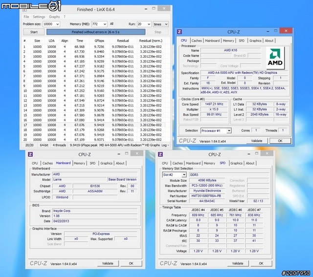Select highlighted row 17 in LinX results
This screenshot has width=313, height=277.
click(94, 125)
